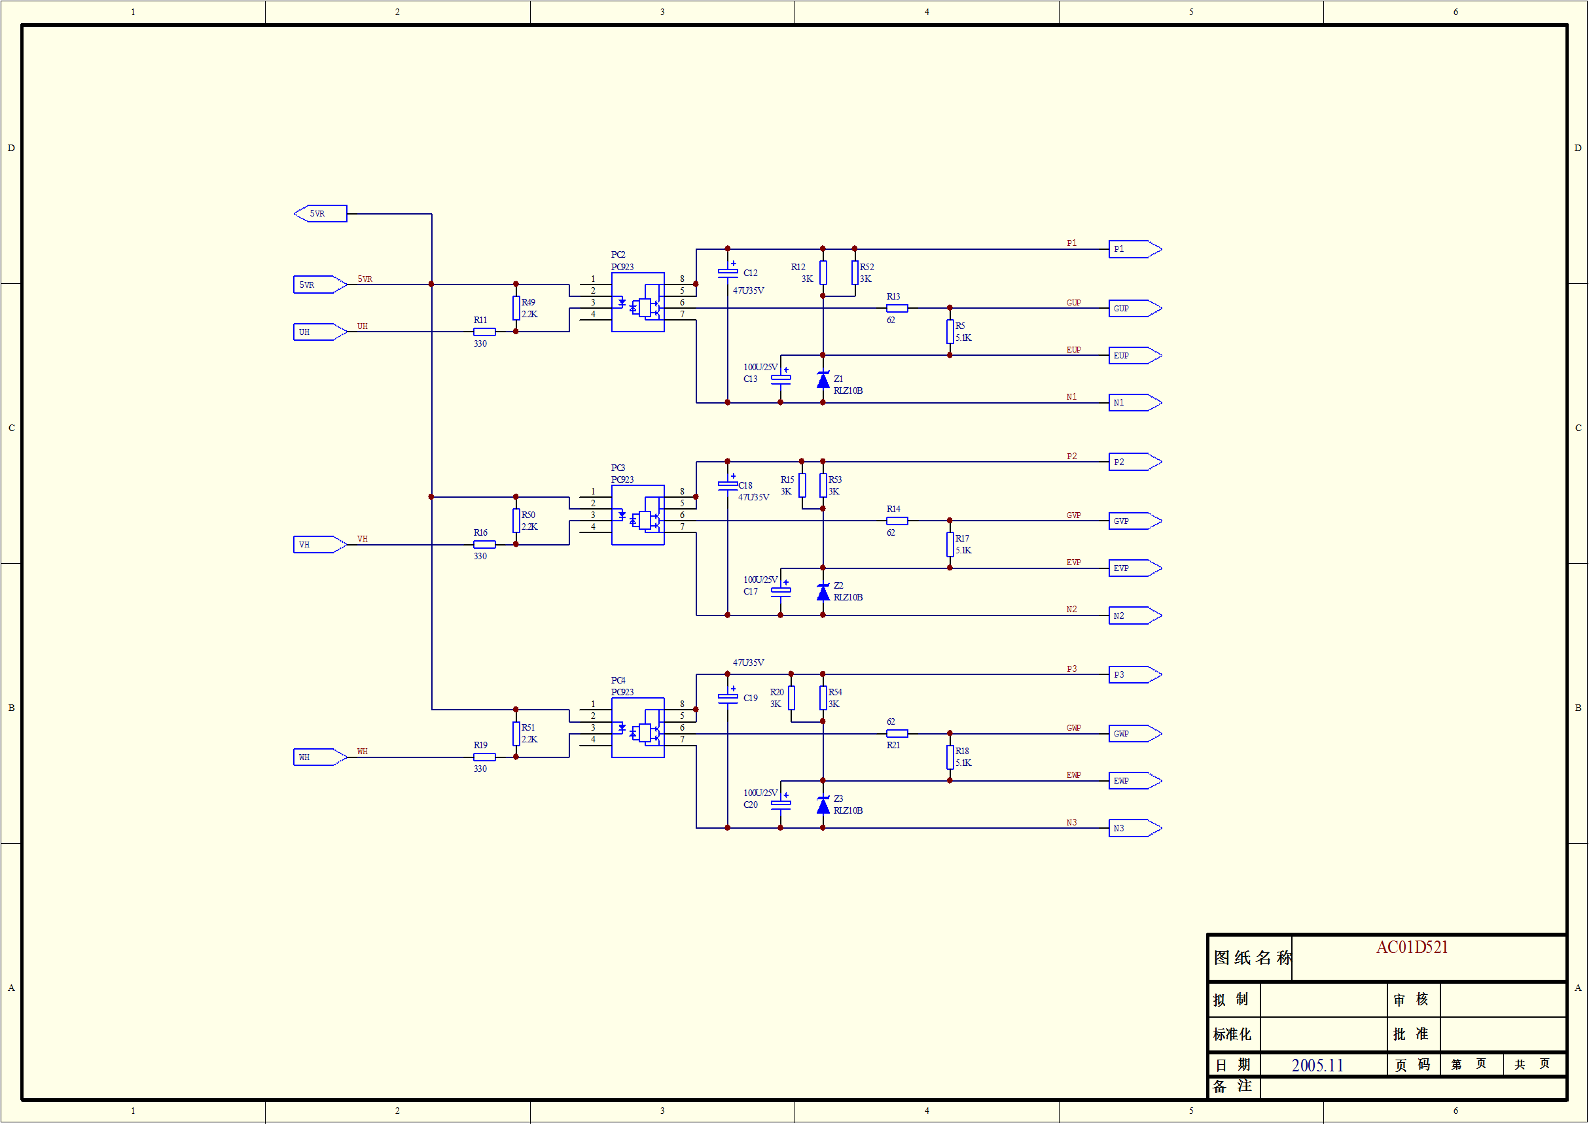Select the P2 output port
The height and width of the screenshot is (1125, 1589).
pyautogui.click(x=1135, y=462)
